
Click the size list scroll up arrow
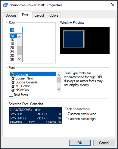20,37
